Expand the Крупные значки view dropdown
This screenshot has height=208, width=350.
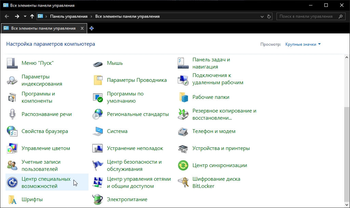303,44
